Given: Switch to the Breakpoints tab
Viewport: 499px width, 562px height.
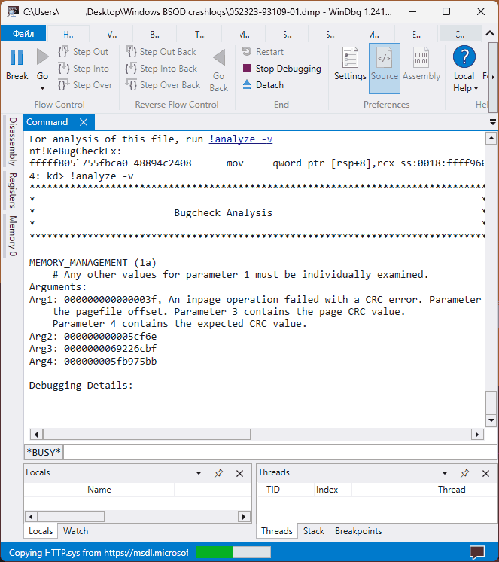Looking at the screenshot, I should click(358, 531).
